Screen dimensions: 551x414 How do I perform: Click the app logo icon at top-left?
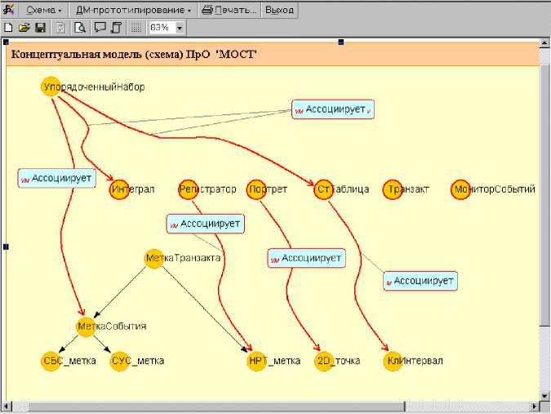8,10
